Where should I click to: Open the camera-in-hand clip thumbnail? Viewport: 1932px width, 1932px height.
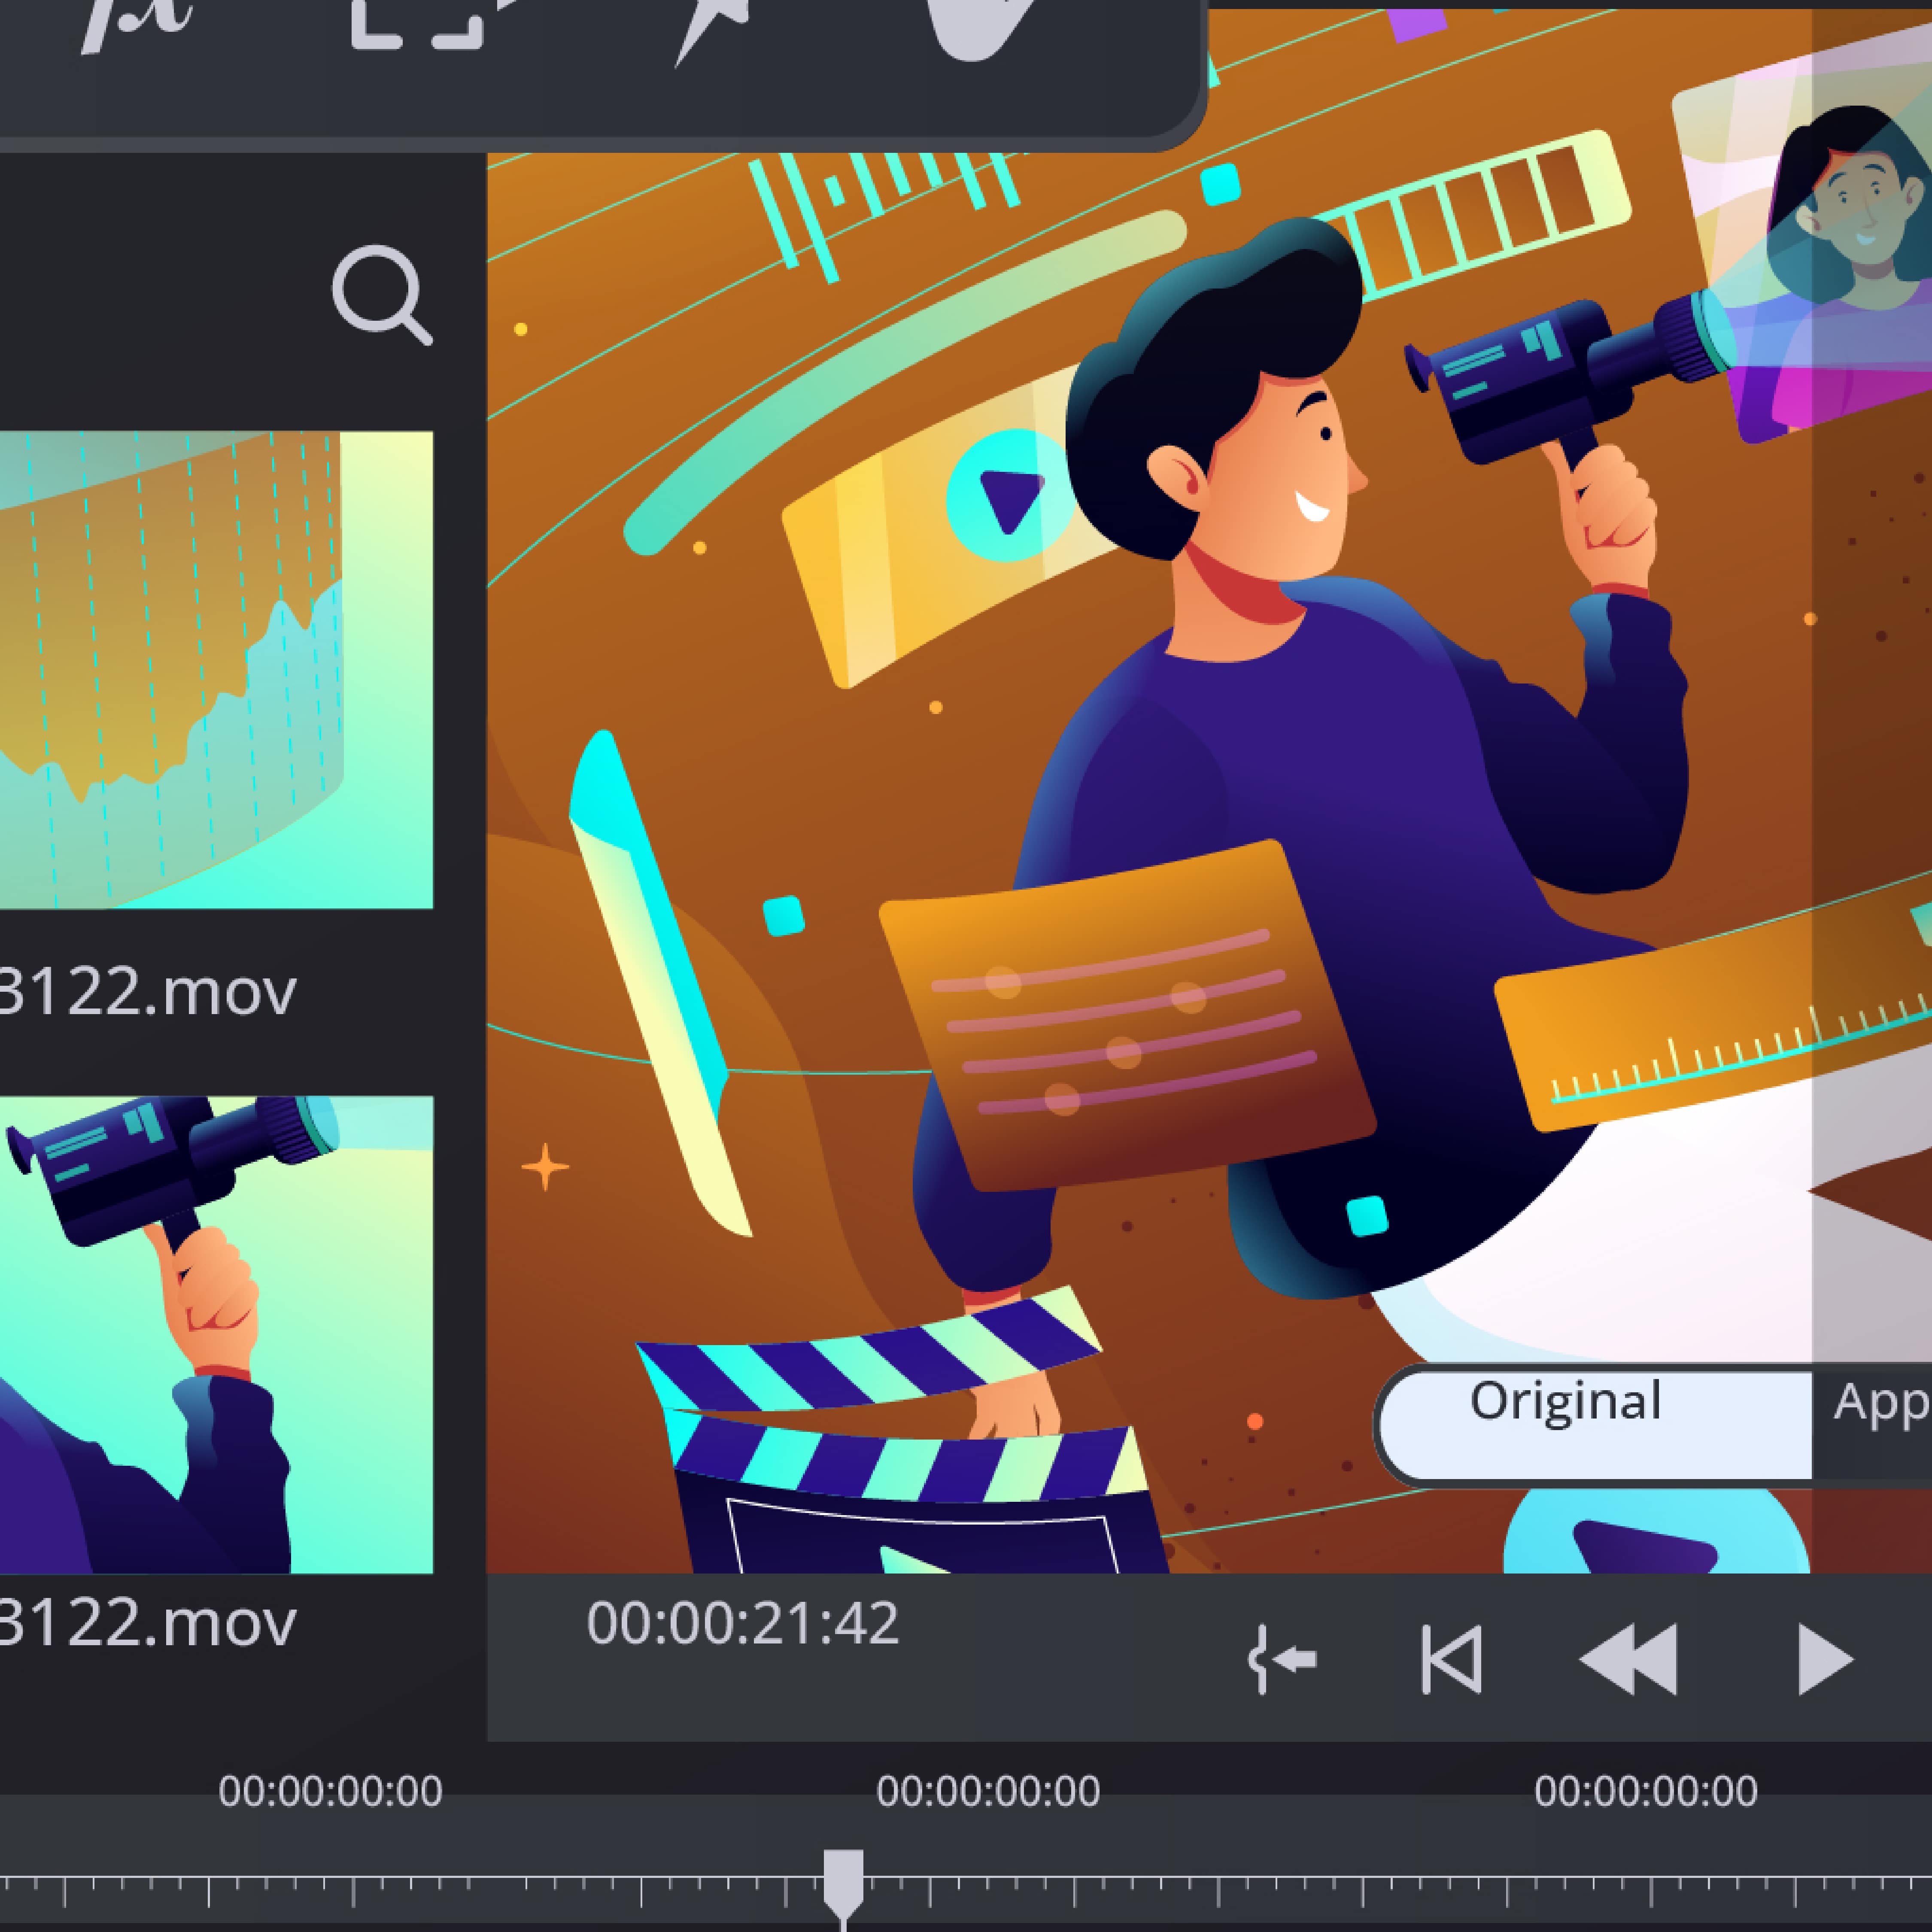pos(216,1335)
